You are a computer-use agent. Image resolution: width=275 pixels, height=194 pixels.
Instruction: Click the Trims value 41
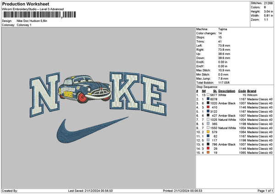click(220, 42)
